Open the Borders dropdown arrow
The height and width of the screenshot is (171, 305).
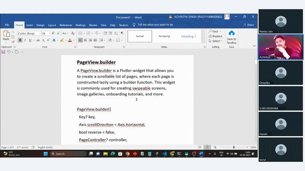pos(122,40)
